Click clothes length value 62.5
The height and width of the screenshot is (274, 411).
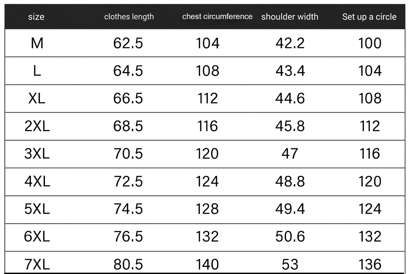(x=128, y=43)
